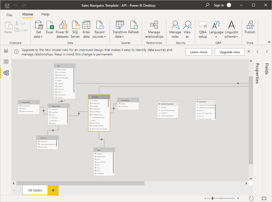
Task: Click the zoom slider handle
Action: (213, 198)
